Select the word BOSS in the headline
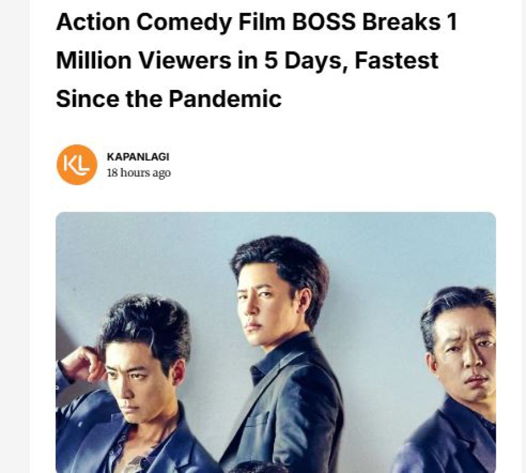This screenshot has height=473, width=526. 324,22
